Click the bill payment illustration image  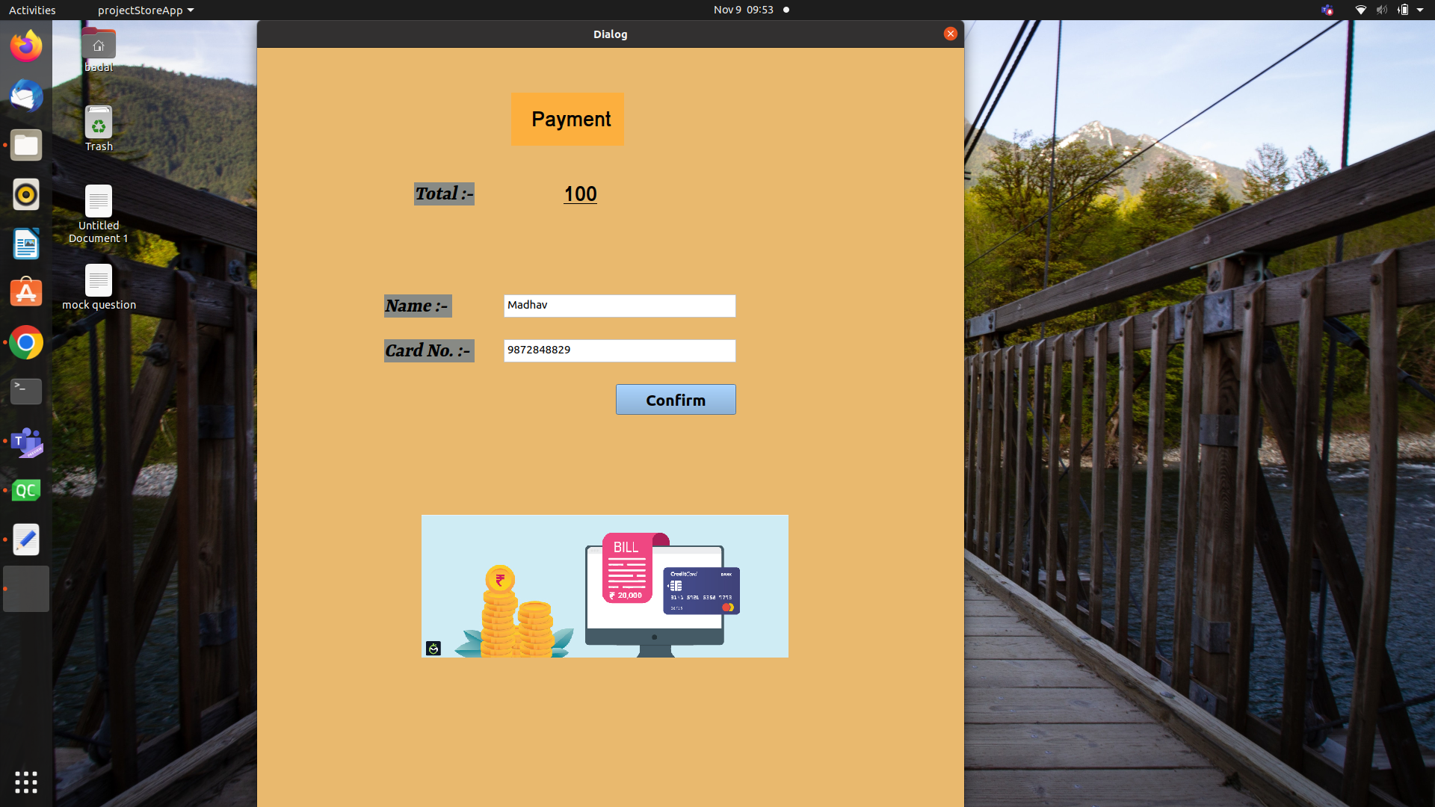604,586
